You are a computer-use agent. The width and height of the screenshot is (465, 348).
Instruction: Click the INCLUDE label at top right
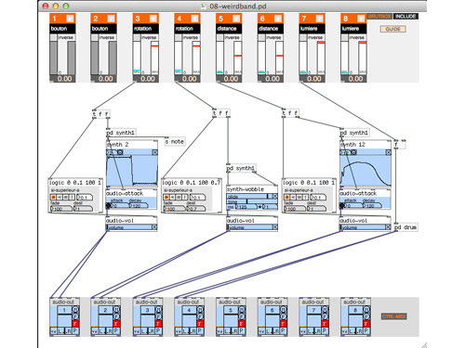[x=405, y=16]
